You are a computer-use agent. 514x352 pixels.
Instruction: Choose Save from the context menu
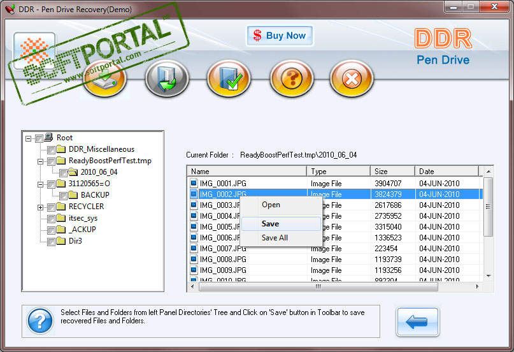[x=282, y=224]
